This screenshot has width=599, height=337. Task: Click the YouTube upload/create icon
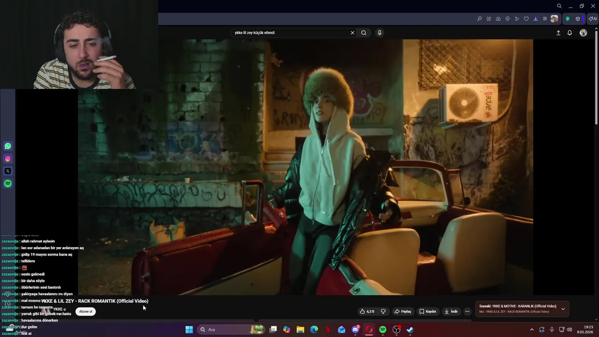(x=558, y=33)
